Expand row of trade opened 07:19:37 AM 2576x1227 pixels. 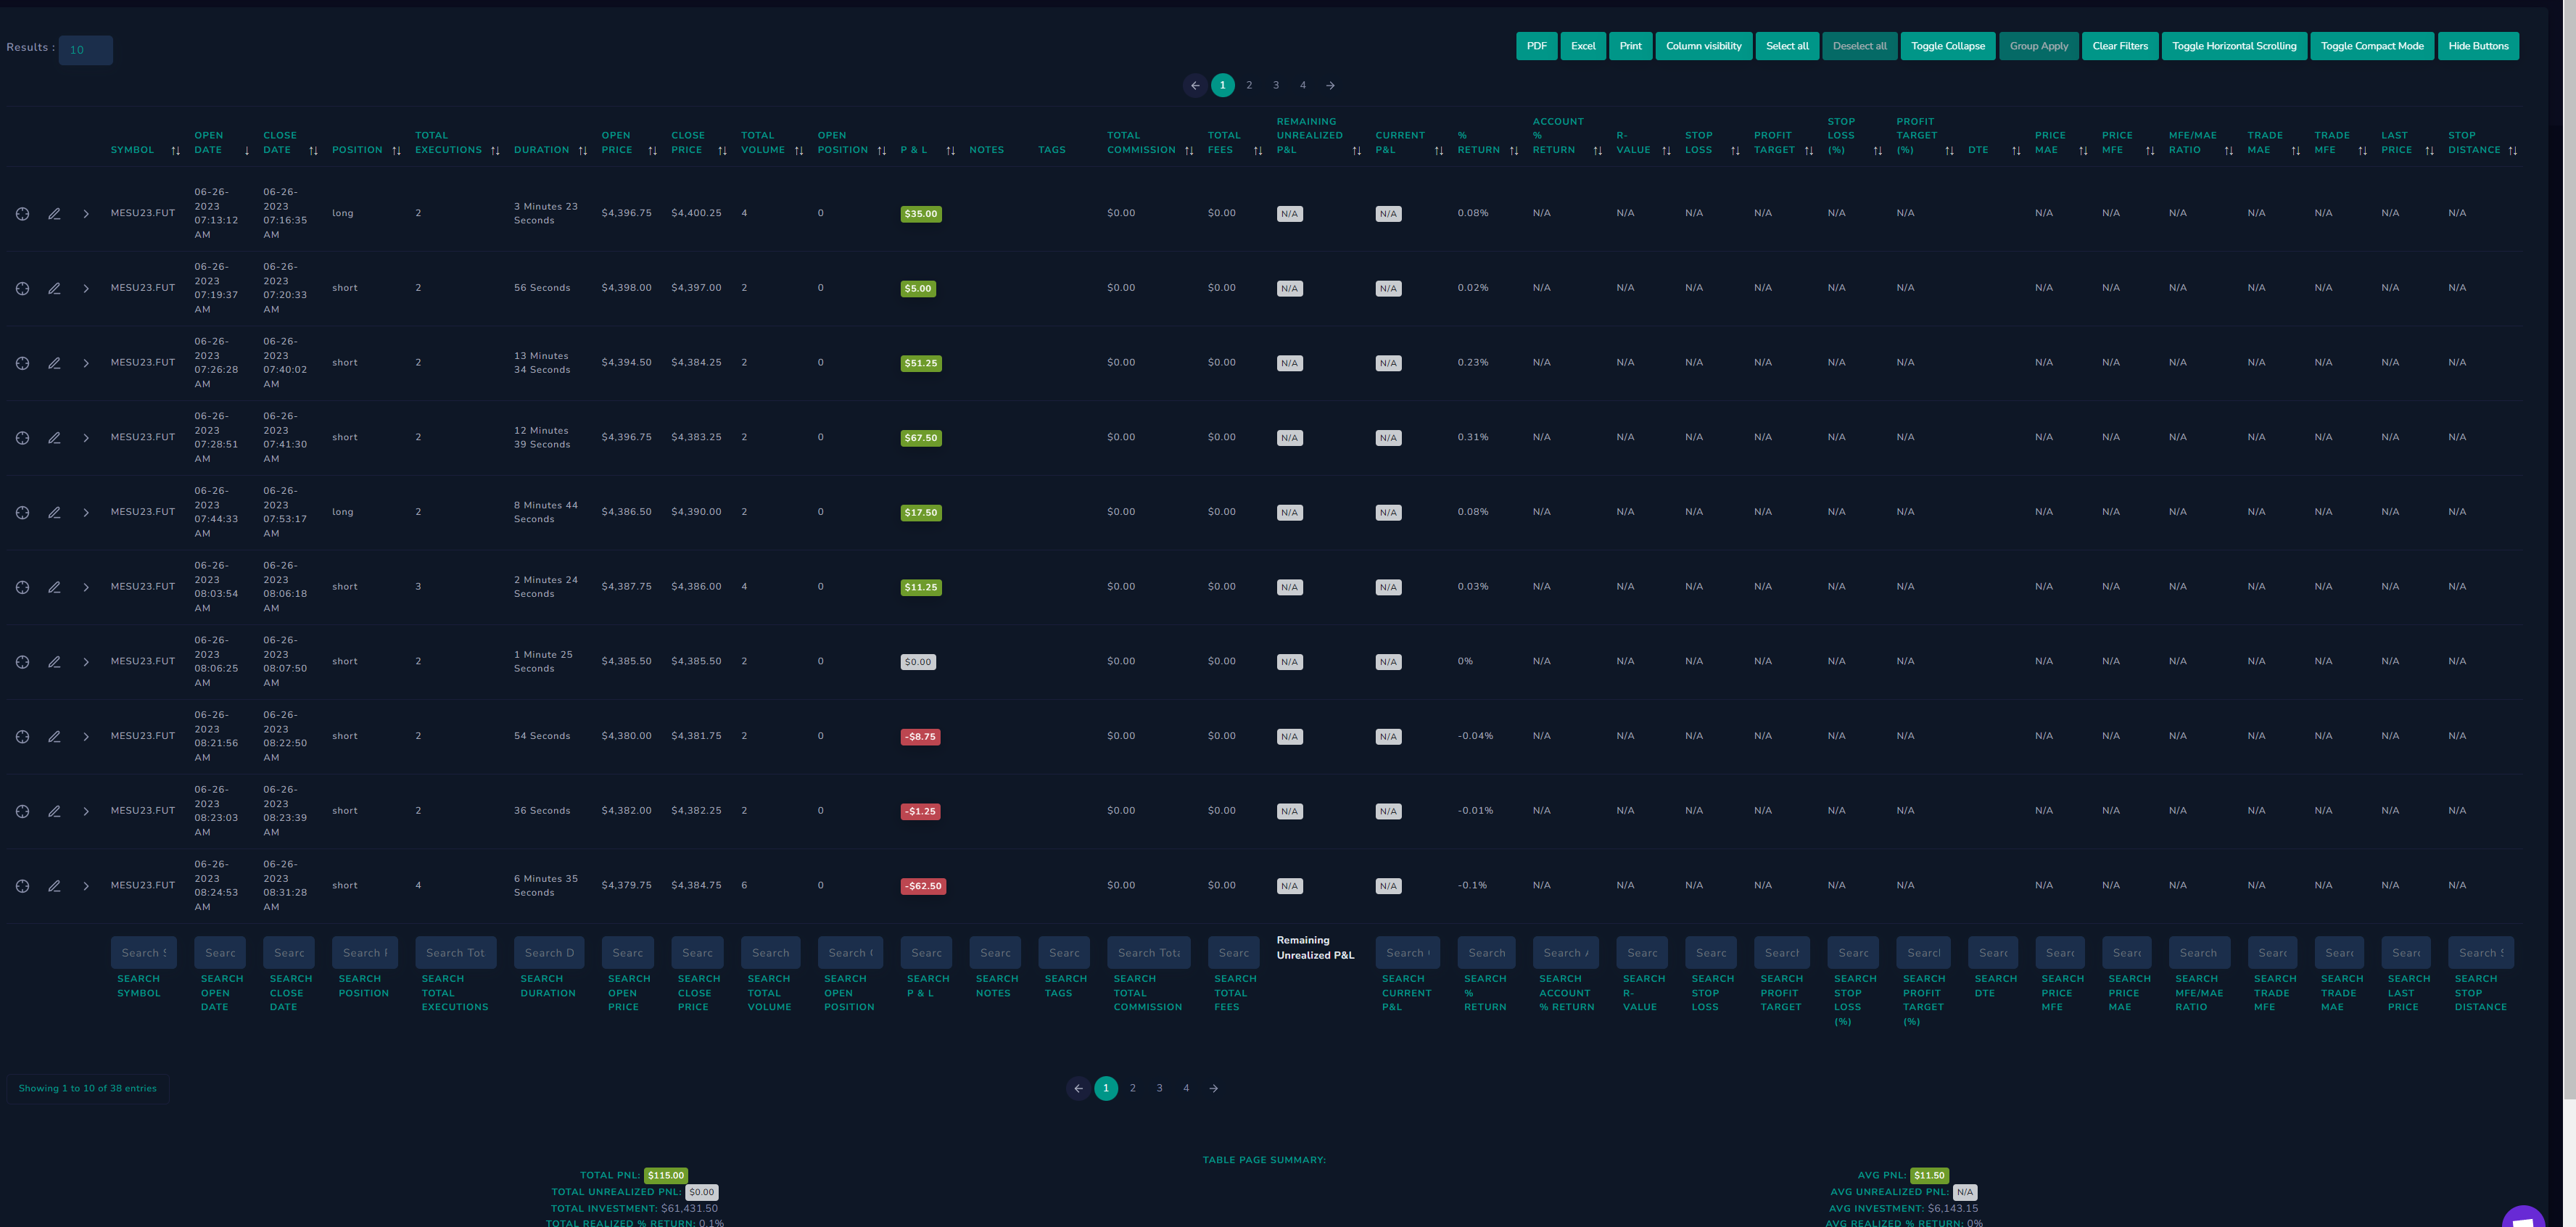click(x=86, y=288)
